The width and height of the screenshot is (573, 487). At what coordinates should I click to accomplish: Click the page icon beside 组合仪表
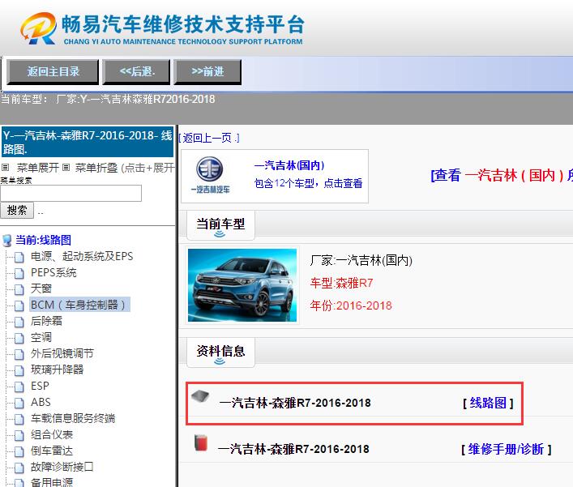point(19,435)
